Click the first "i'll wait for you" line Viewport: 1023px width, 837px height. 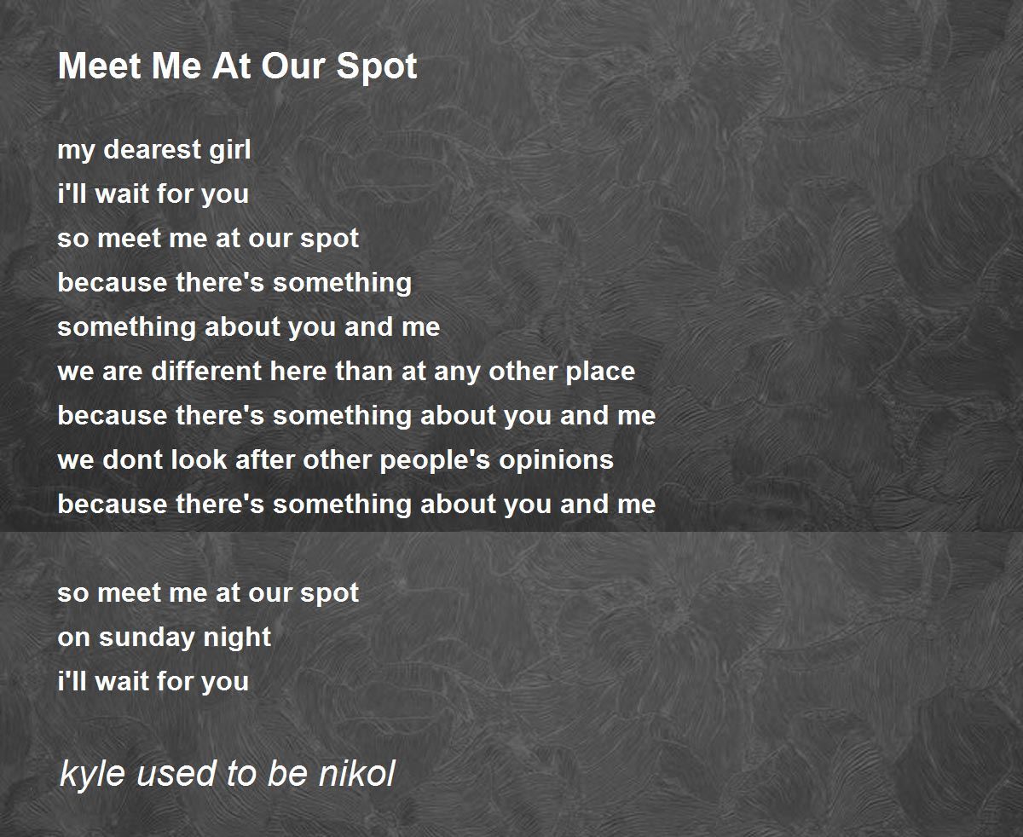tap(153, 194)
